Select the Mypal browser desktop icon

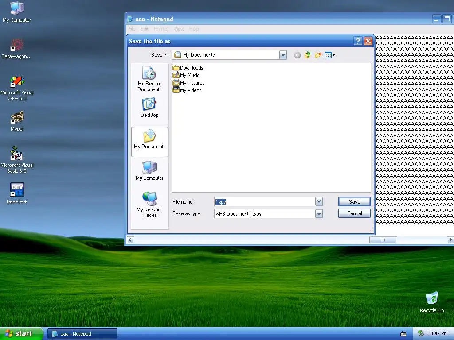17,121
